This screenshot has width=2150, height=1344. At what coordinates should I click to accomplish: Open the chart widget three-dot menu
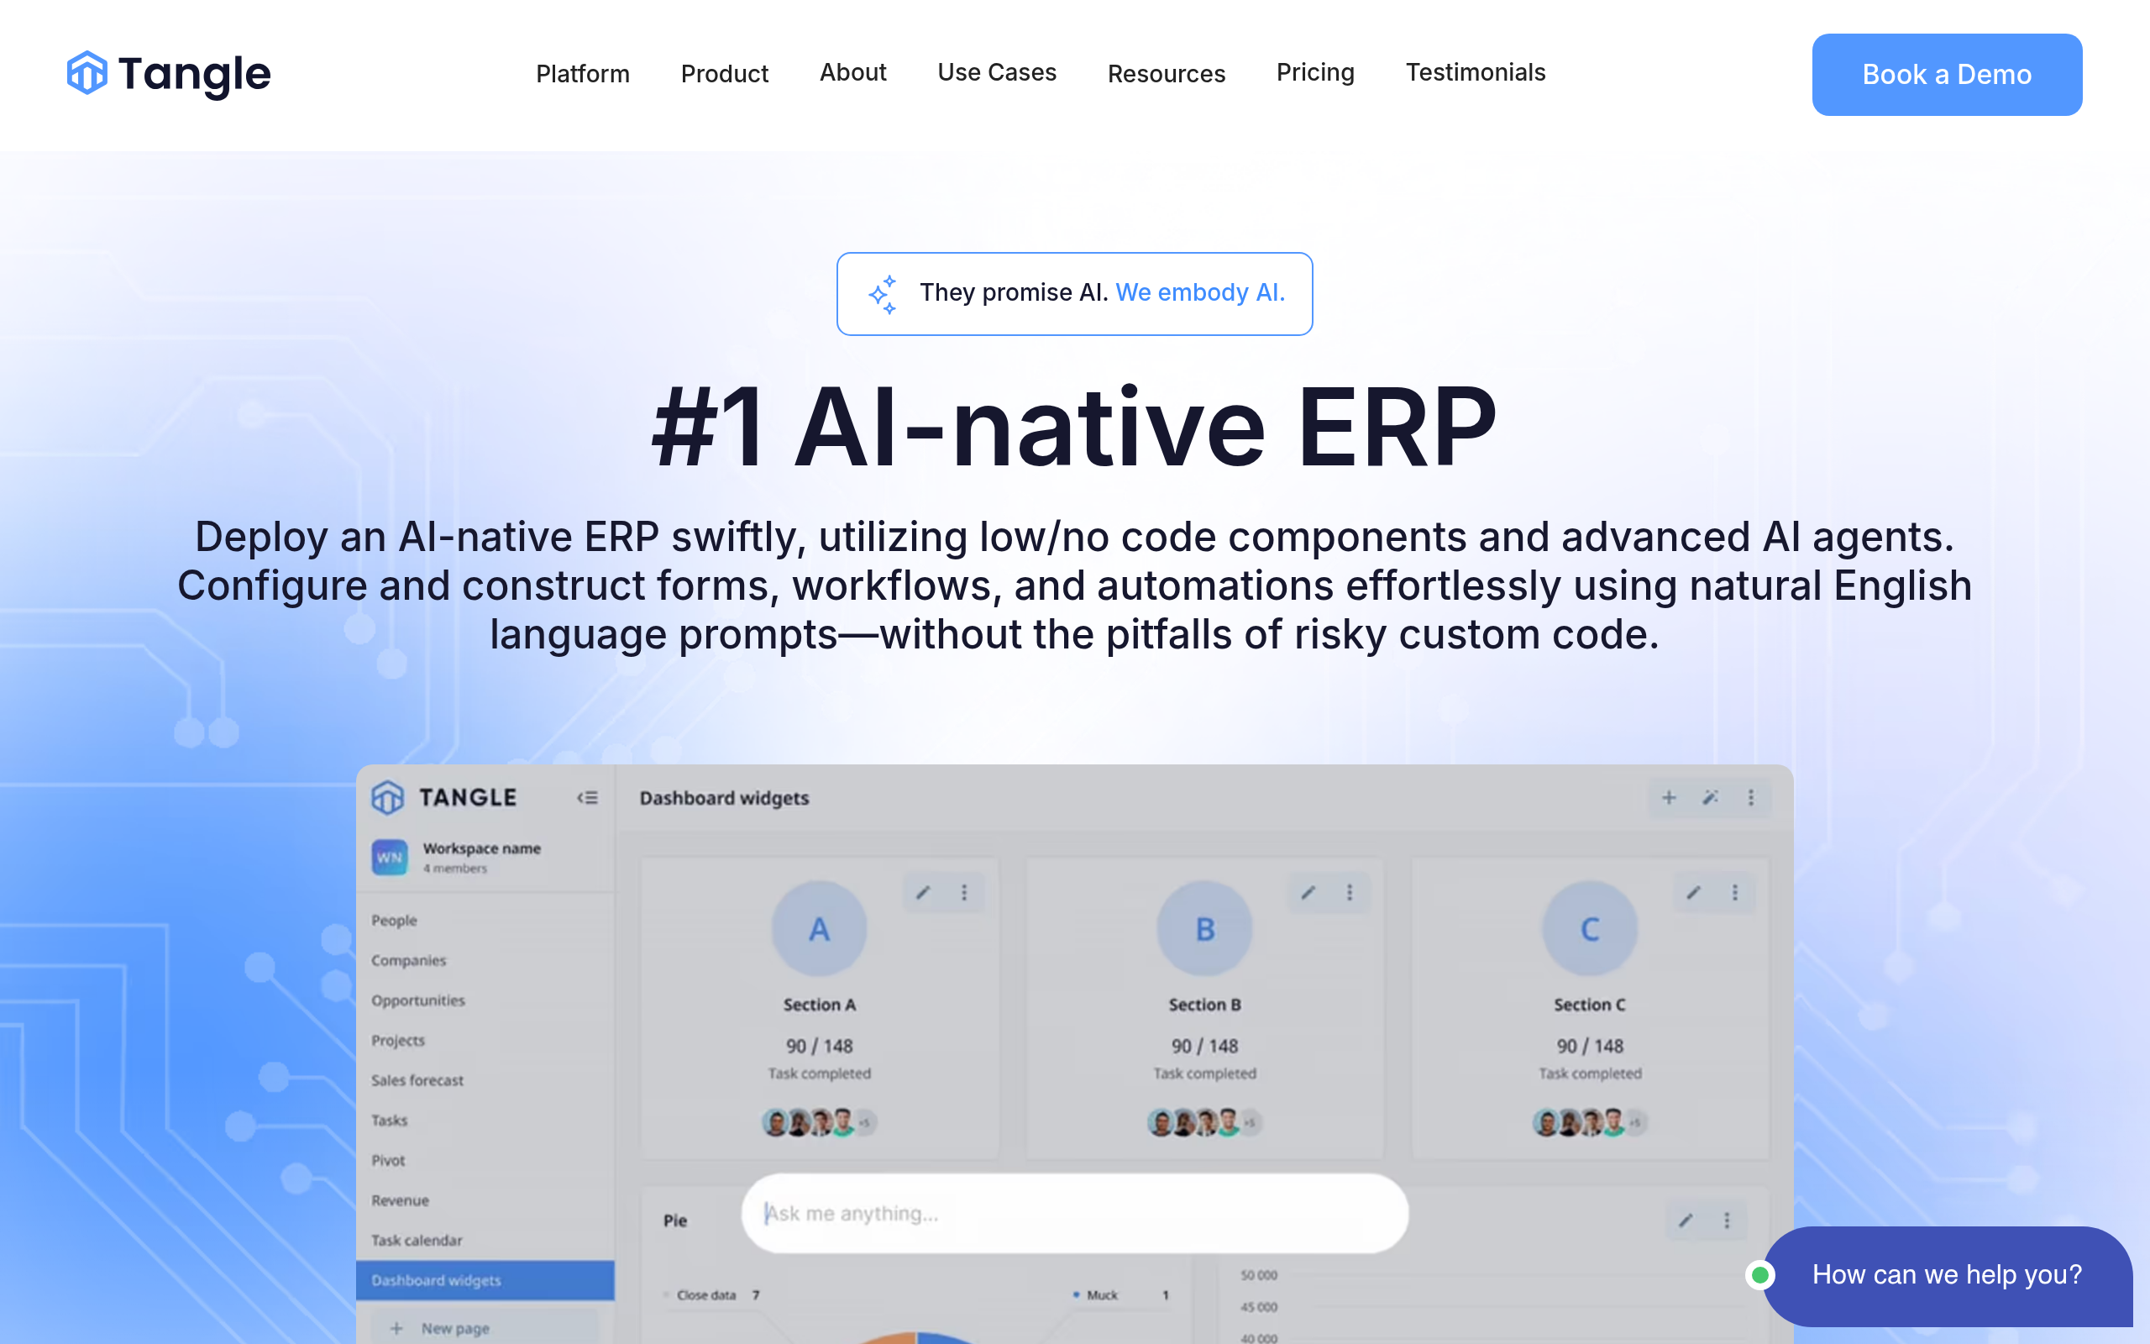click(1727, 1220)
